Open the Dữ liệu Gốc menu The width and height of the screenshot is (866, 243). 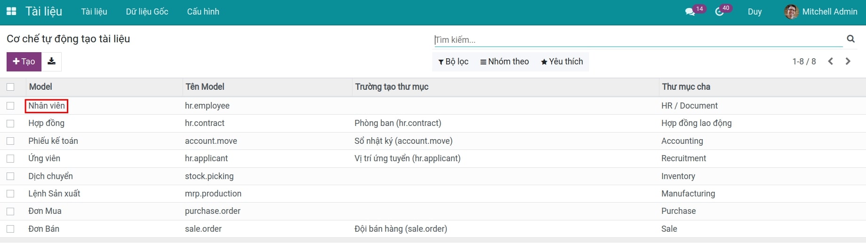147,12
